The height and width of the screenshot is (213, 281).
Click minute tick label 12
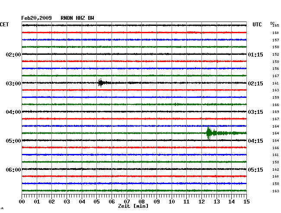(x=201, y=202)
